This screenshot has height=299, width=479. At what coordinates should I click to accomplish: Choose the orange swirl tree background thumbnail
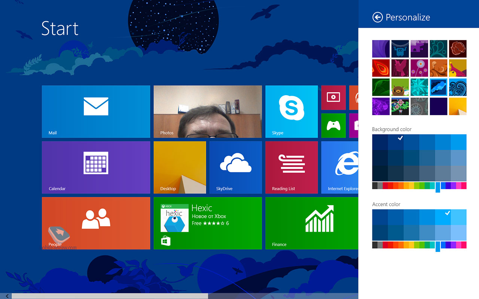[439, 68]
